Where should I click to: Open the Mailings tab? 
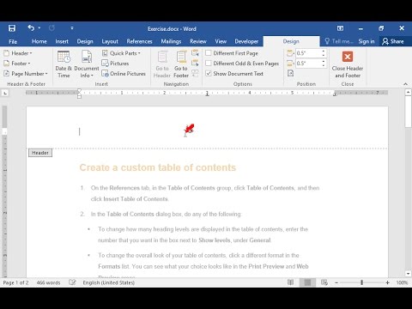pos(171,41)
